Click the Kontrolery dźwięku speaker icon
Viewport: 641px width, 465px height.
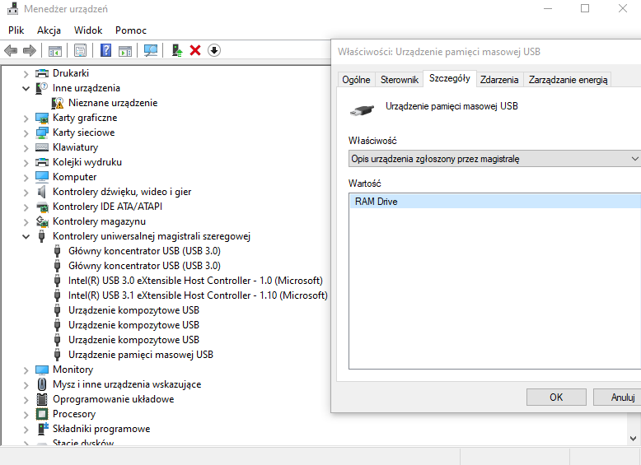click(42, 192)
